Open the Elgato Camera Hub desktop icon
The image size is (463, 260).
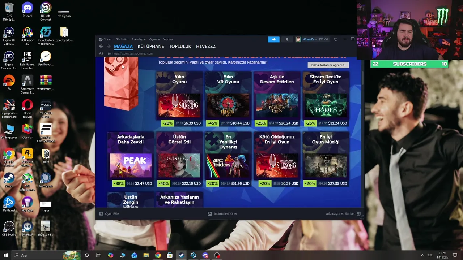9,60
